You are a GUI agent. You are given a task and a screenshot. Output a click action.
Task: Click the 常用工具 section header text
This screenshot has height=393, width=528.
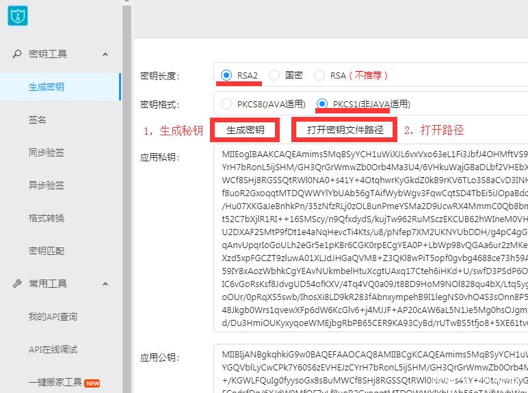click(48, 284)
